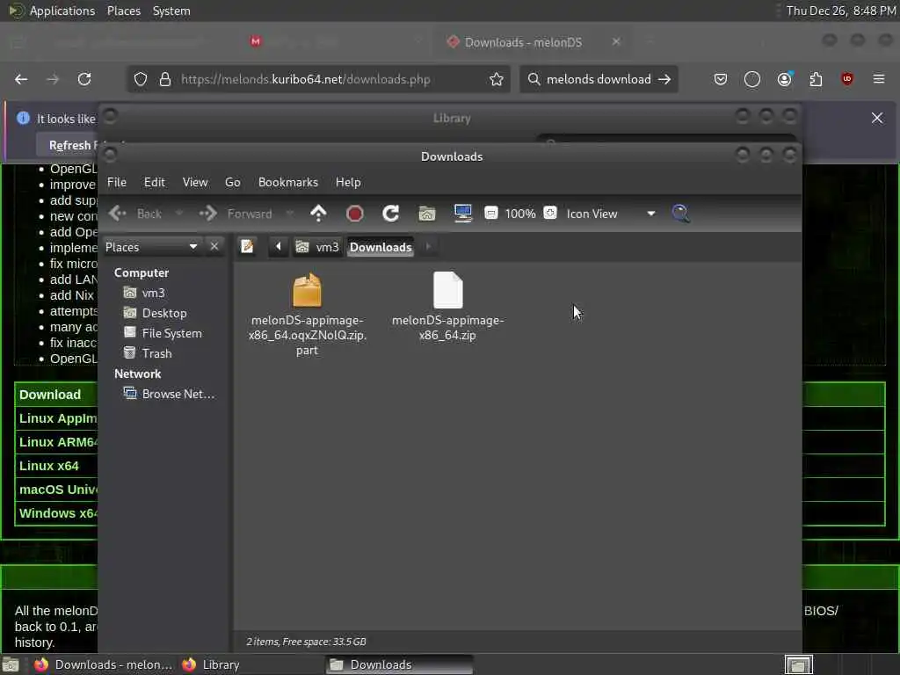Open the Applications menu in the panel

pyautogui.click(x=52, y=11)
